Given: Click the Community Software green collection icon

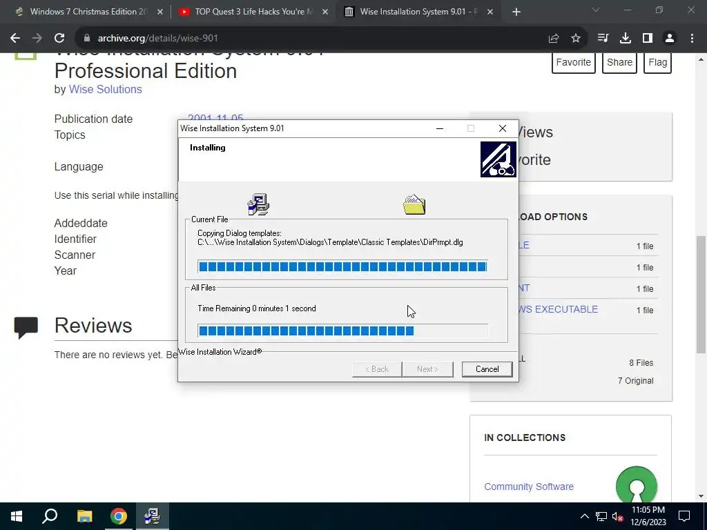Looking at the screenshot, I should point(636,485).
